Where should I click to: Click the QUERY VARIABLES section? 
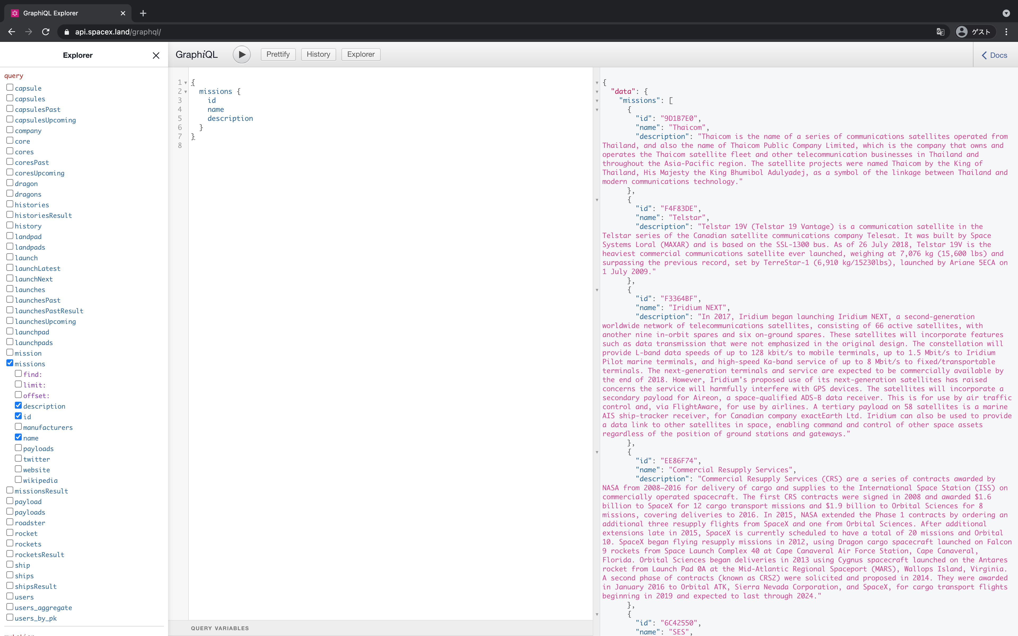pyautogui.click(x=220, y=628)
